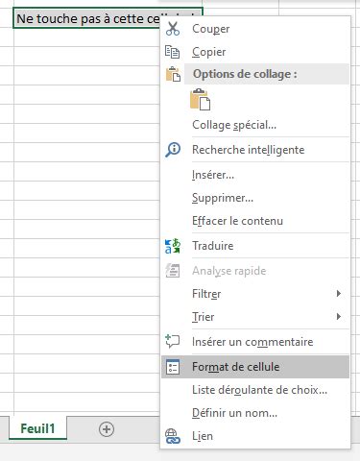360x461 pixels.
Task: Switch to the Feuil1 sheet tab
Action: (x=37, y=428)
